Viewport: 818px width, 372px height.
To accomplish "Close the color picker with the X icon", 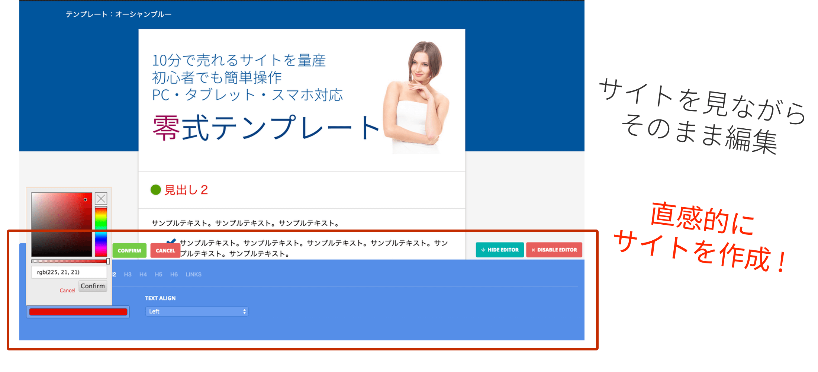I will coord(101,198).
